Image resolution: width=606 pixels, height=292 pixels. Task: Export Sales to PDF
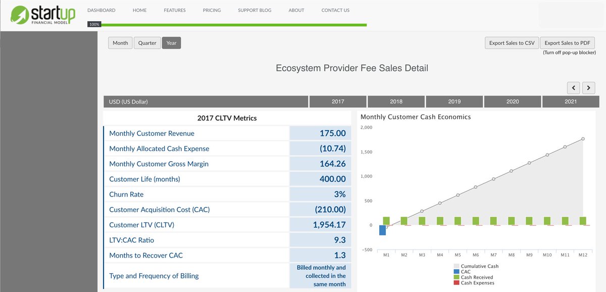[x=568, y=43]
